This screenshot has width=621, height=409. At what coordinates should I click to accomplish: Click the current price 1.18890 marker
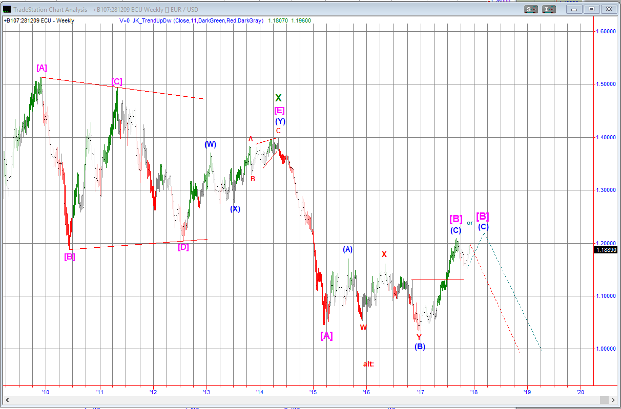pyautogui.click(x=605, y=250)
